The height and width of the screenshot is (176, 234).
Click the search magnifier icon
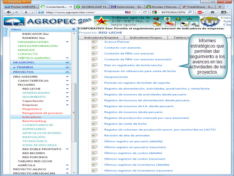point(190,12)
